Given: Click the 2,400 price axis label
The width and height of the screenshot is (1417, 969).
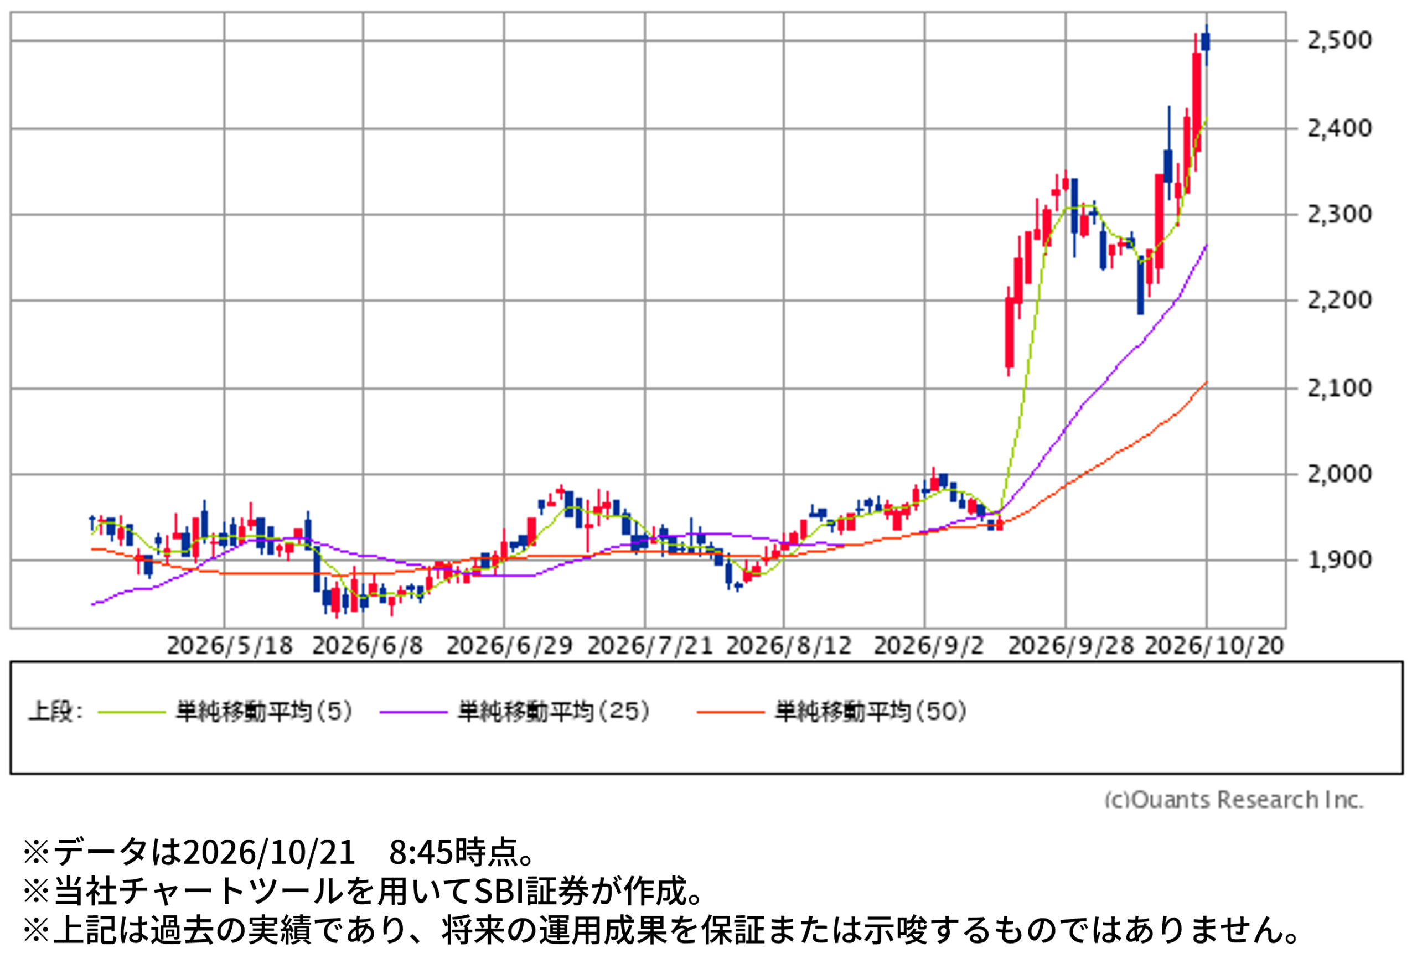Looking at the screenshot, I should click(x=1340, y=128).
